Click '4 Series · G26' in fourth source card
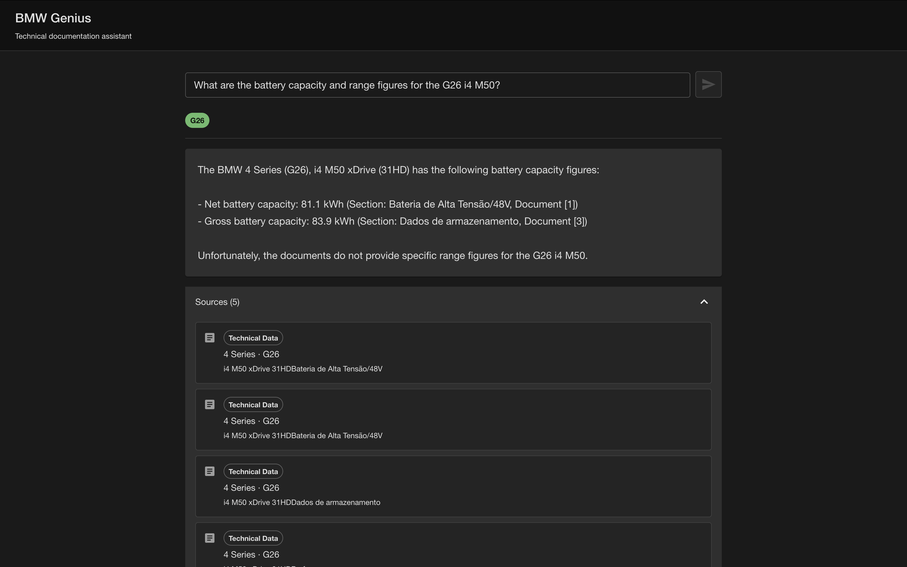 coord(252,555)
